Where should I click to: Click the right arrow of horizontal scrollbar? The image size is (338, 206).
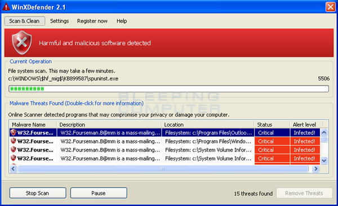tap(316, 169)
